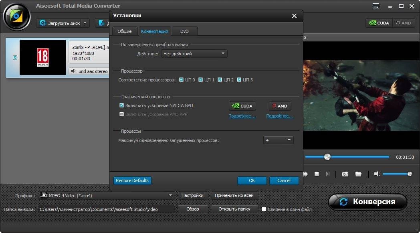Toggle the Zombi video file checkbox
The image size is (420, 233).
coord(15,57)
